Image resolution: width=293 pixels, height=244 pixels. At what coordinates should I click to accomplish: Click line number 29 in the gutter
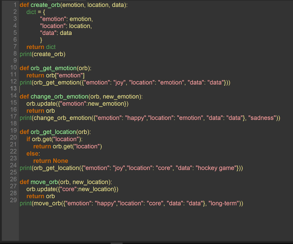click(x=13, y=200)
